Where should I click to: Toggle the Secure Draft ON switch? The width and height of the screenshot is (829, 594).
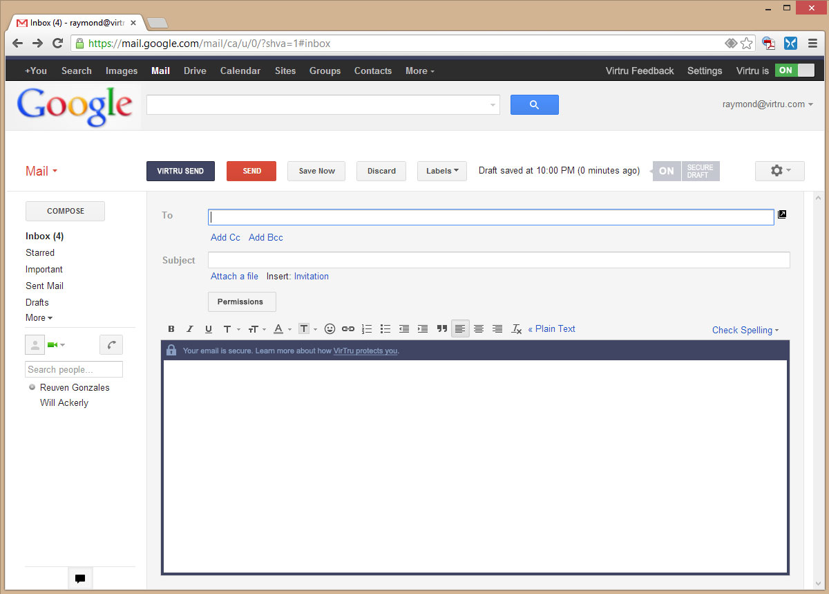pos(667,171)
